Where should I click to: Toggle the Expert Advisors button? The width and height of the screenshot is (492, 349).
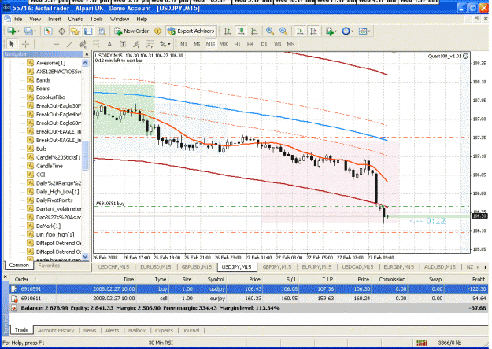pos(191,31)
